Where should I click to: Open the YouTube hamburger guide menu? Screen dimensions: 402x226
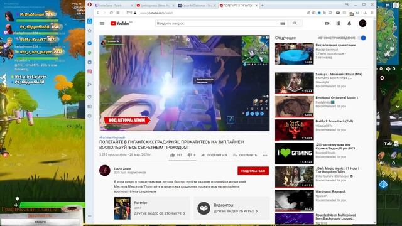click(x=102, y=23)
